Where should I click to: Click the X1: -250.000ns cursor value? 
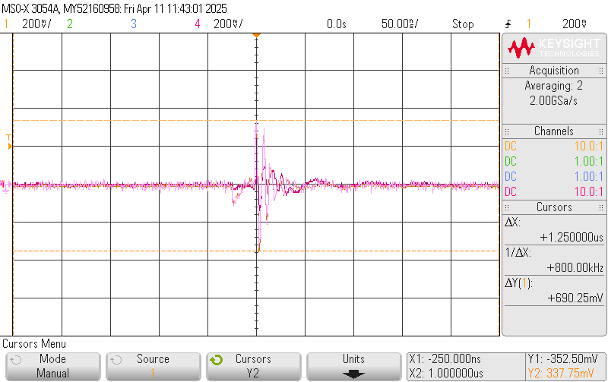(x=445, y=359)
